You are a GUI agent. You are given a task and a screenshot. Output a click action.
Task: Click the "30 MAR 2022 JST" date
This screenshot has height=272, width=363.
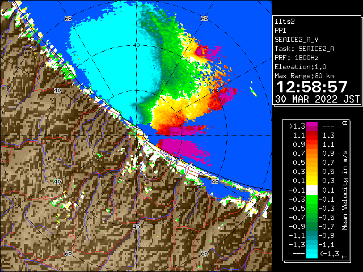click(x=317, y=99)
